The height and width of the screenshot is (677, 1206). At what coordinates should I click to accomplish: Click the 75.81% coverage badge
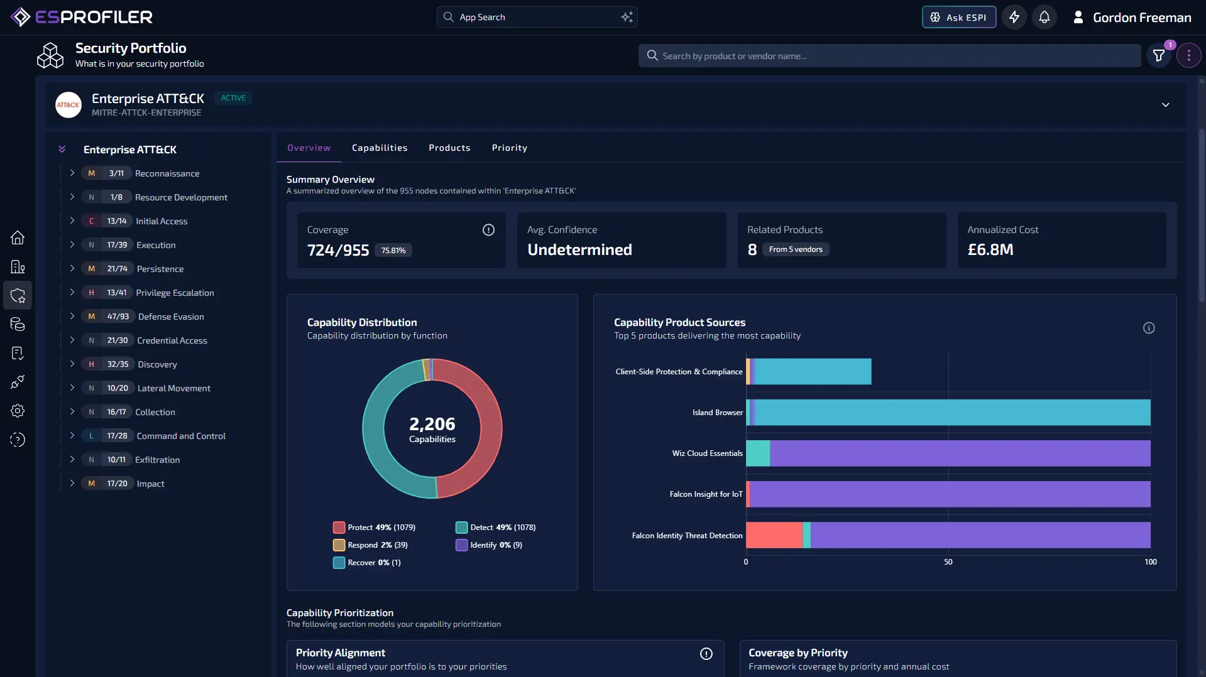(x=393, y=250)
